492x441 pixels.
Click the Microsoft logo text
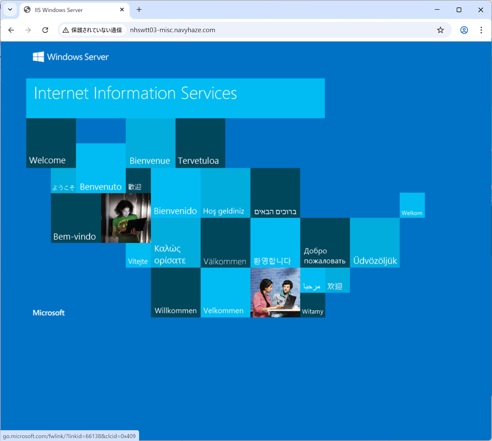pos(49,313)
